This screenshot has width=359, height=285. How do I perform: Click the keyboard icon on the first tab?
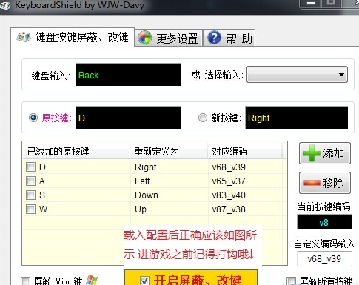[x=24, y=38]
